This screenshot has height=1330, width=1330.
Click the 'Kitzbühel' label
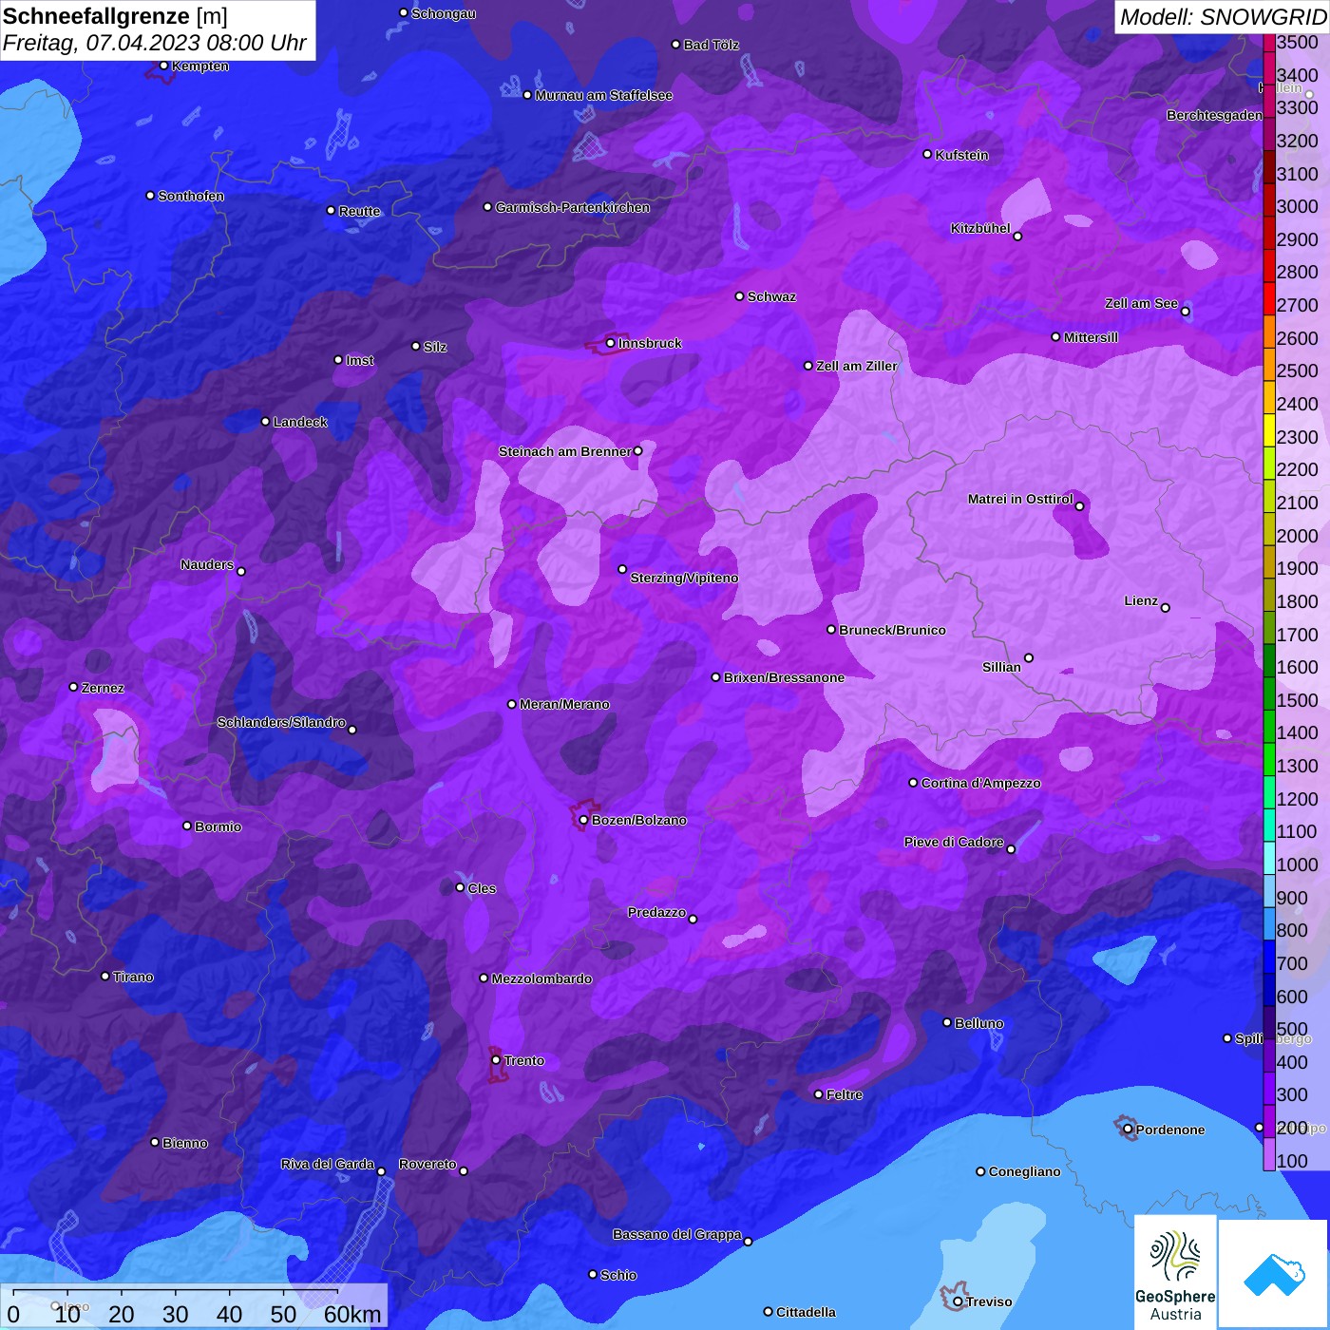pos(980,228)
